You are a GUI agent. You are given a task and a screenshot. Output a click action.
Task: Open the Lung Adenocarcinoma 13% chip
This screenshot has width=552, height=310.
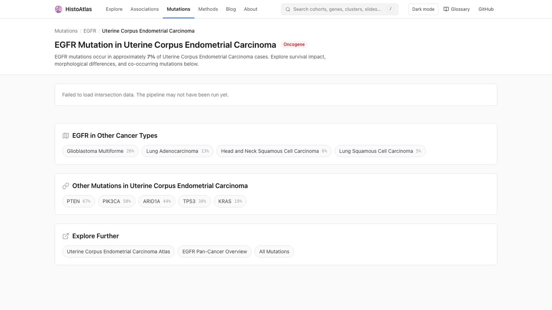(177, 151)
